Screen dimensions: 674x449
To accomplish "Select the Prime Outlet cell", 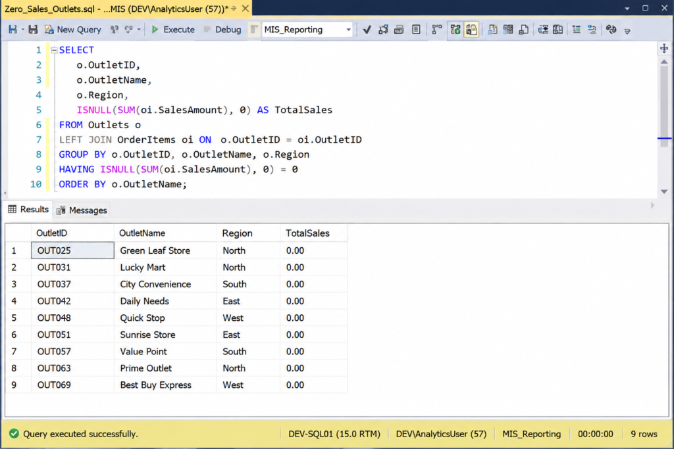I will (x=165, y=368).
